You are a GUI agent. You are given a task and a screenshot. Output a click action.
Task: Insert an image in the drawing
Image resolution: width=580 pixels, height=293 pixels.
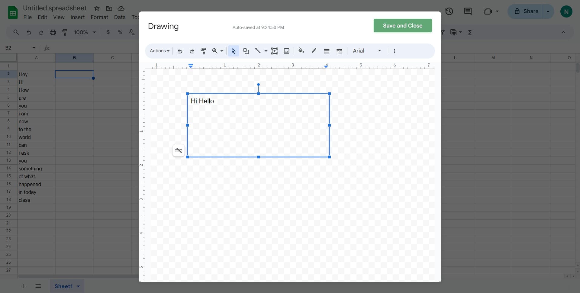click(286, 51)
